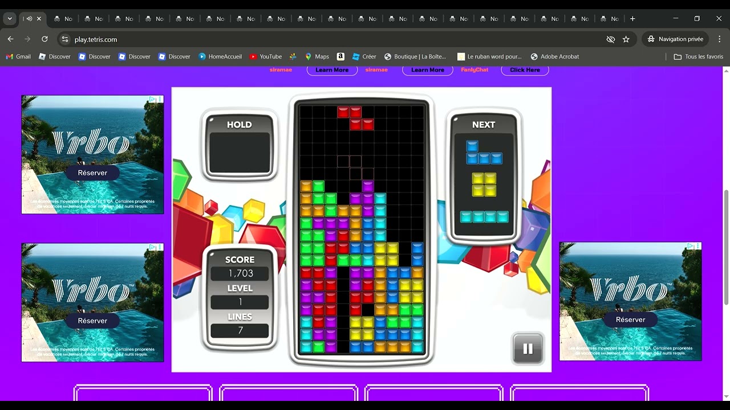Viewport: 730px width, 410px height.
Task: Click the colorful pinwheel bookmark icon
Action: click(x=293, y=56)
